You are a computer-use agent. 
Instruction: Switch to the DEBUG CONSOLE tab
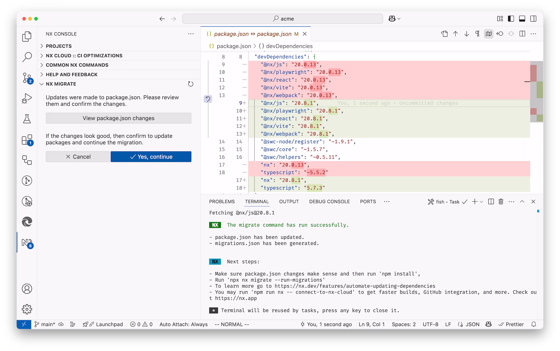point(329,201)
